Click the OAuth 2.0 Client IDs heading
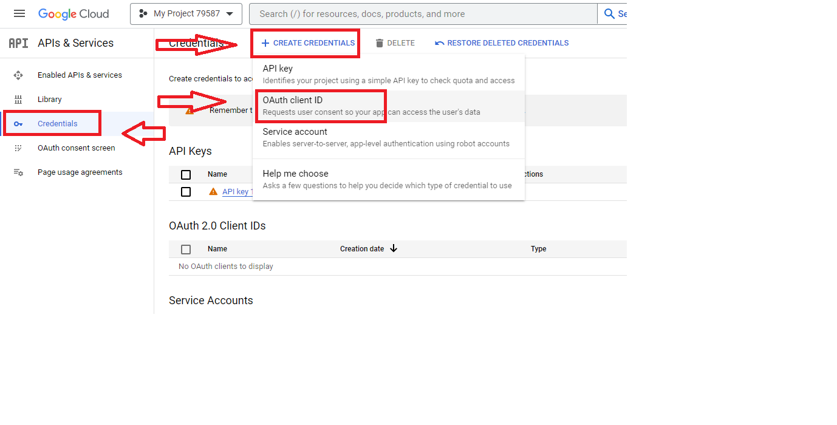 (x=217, y=226)
